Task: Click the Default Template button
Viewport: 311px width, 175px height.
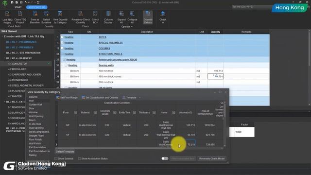Action: [x=65, y=152]
